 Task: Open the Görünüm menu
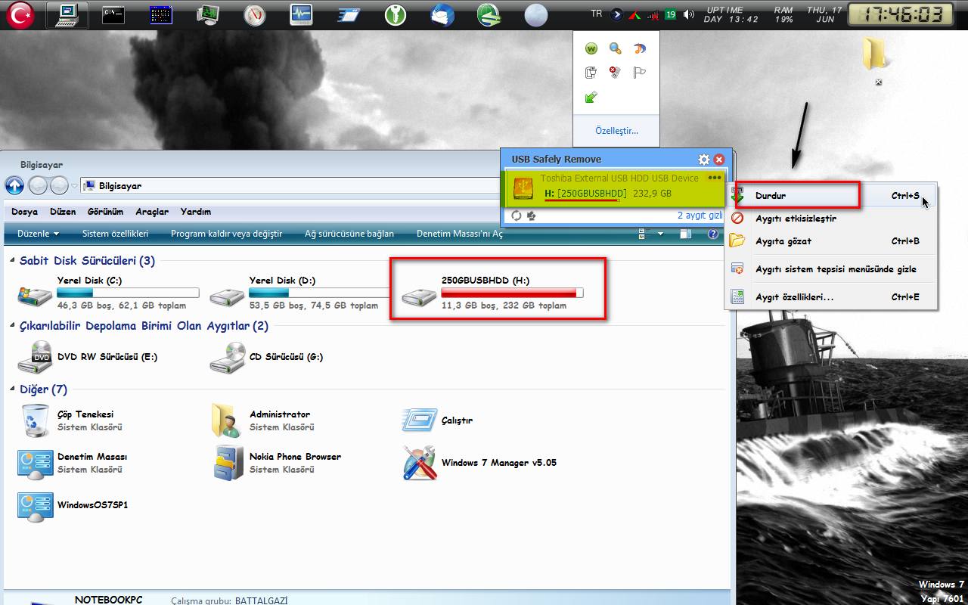tap(105, 212)
